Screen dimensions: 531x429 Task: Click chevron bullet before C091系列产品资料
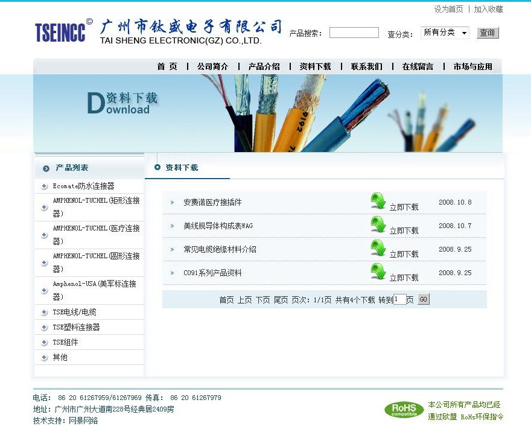(x=172, y=273)
